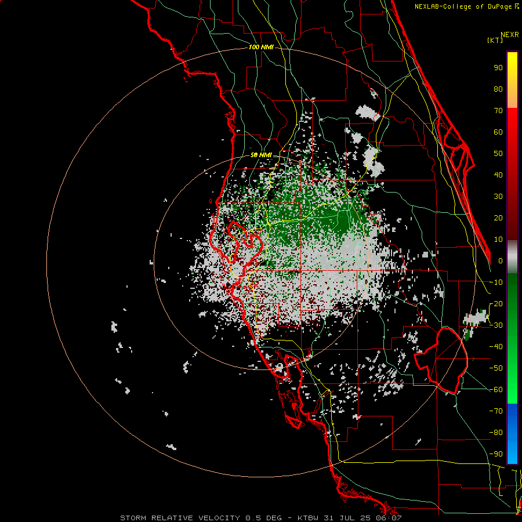
Task: Select the 50 NMI range ring label
Action: pyautogui.click(x=261, y=155)
